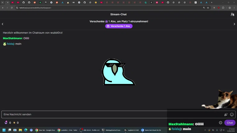Go back with browser back arrow
The image size is (237, 133).
point(3,8)
